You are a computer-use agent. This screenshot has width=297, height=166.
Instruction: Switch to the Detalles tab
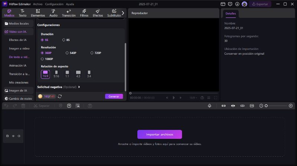(231, 13)
